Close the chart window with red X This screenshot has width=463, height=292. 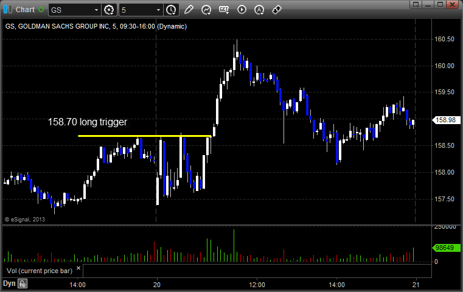[x=453, y=4]
